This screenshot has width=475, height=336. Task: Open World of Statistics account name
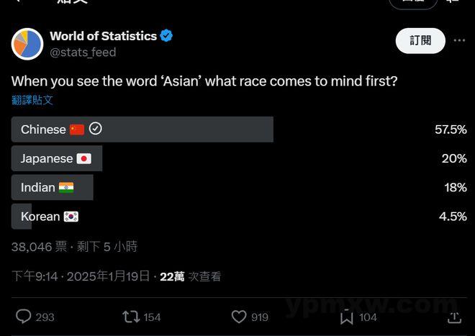(x=104, y=36)
